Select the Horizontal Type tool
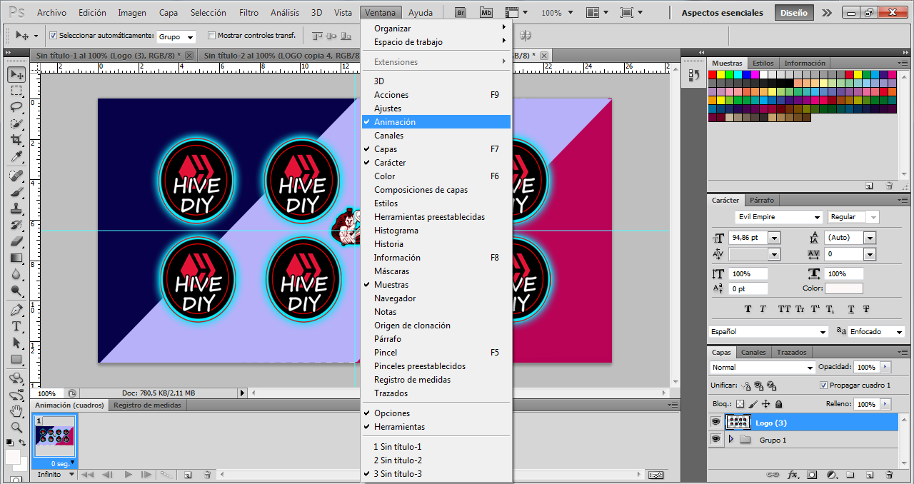Screen dimensions: 914x484 [16, 326]
